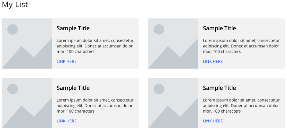Click the Sample Title in top-left card
This screenshot has width=287, height=130.
pos(73,28)
